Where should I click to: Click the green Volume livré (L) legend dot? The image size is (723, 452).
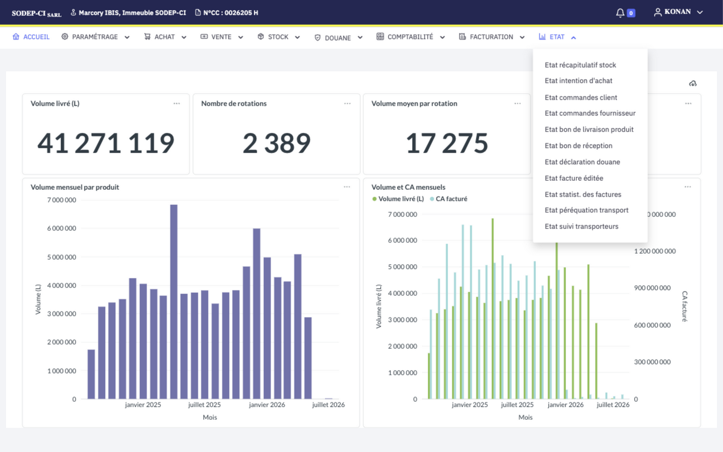[375, 199]
